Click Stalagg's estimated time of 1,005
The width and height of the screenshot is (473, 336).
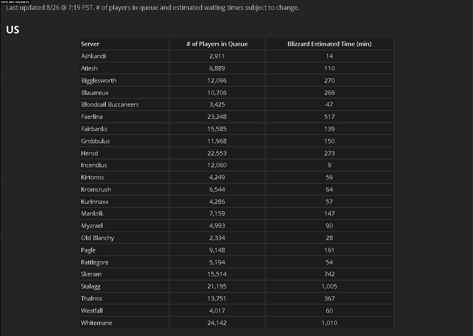pos(329,286)
